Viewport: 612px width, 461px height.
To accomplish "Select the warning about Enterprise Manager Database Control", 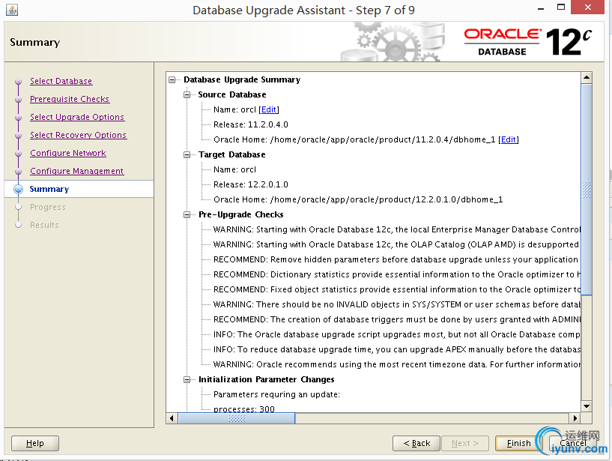I will 396,229.
